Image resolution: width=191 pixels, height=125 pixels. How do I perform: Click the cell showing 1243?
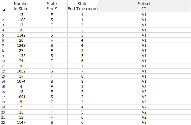click(x=21, y=45)
